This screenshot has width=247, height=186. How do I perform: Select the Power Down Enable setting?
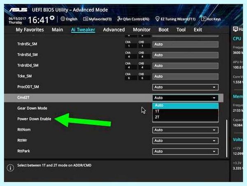pos(34,119)
